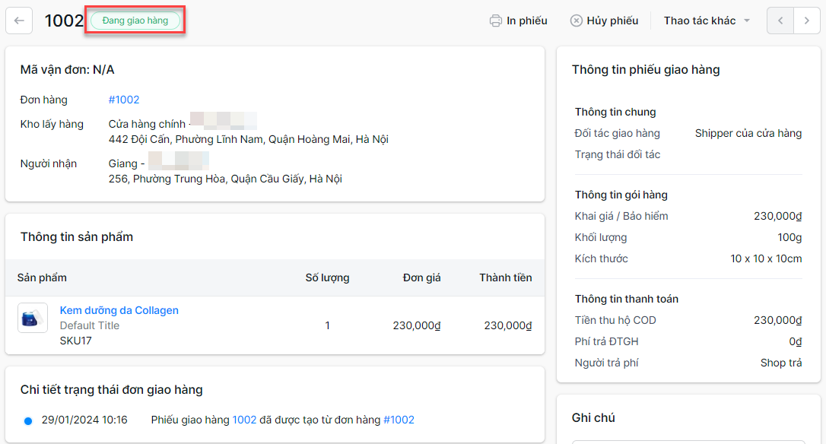
Task: Click the printer icon for In phiếu
Action: pyautogui.click(x=496, y=21)
